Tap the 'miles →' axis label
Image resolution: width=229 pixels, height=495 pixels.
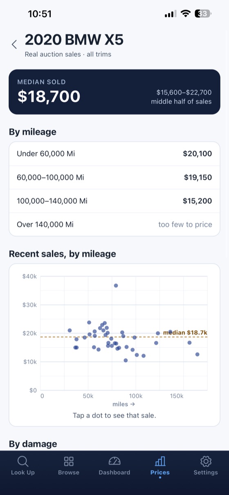124,404
